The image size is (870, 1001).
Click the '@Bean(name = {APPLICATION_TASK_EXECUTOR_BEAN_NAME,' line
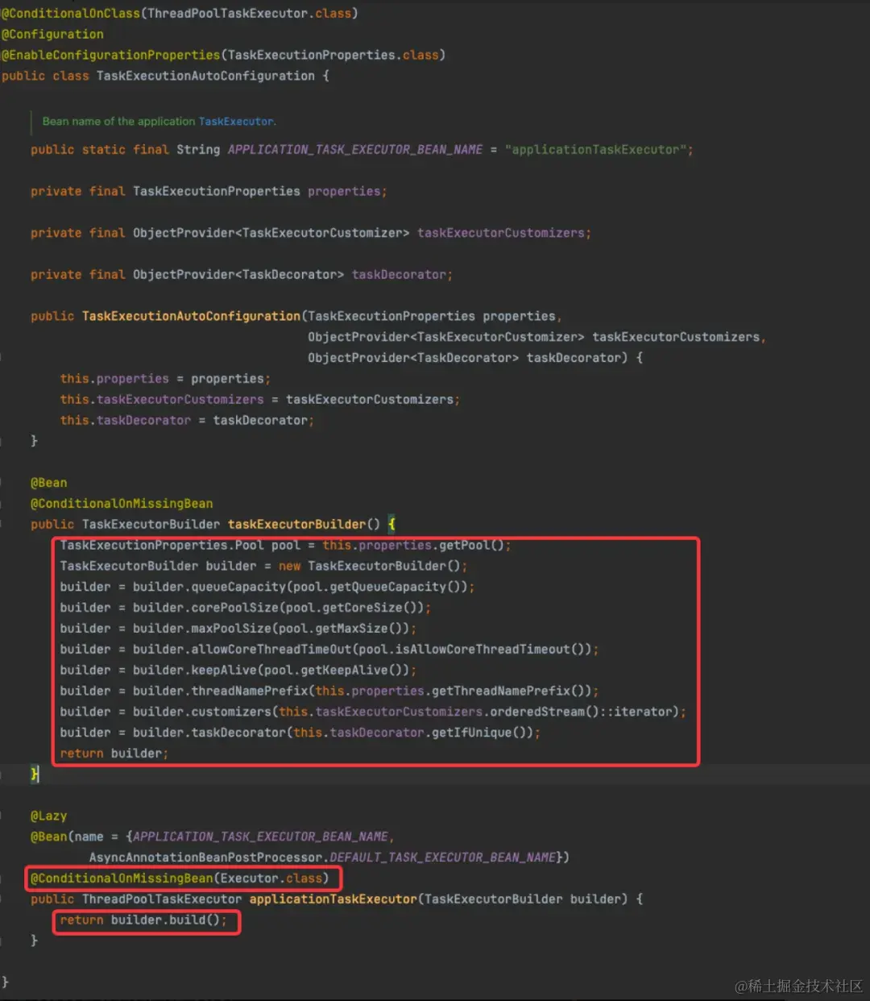pos(213,837)
